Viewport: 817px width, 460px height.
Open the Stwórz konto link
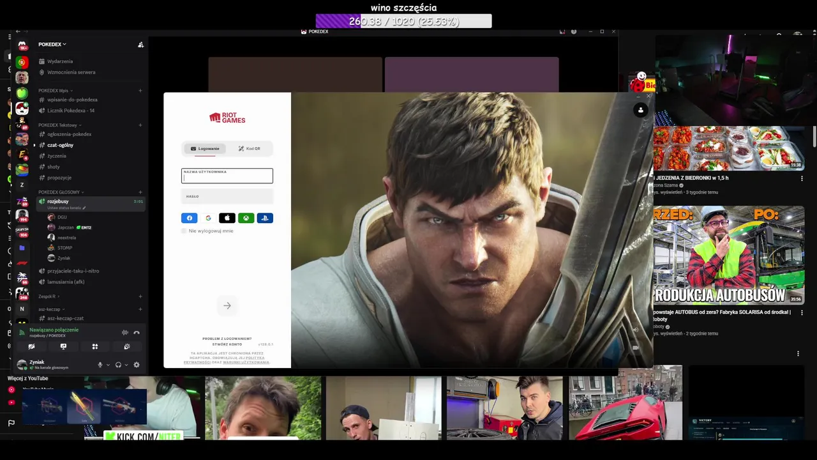(x=227, y=344)
